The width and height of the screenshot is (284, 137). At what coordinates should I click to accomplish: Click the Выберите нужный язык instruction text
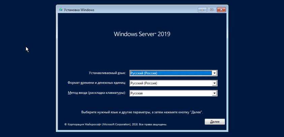(142, 112)
